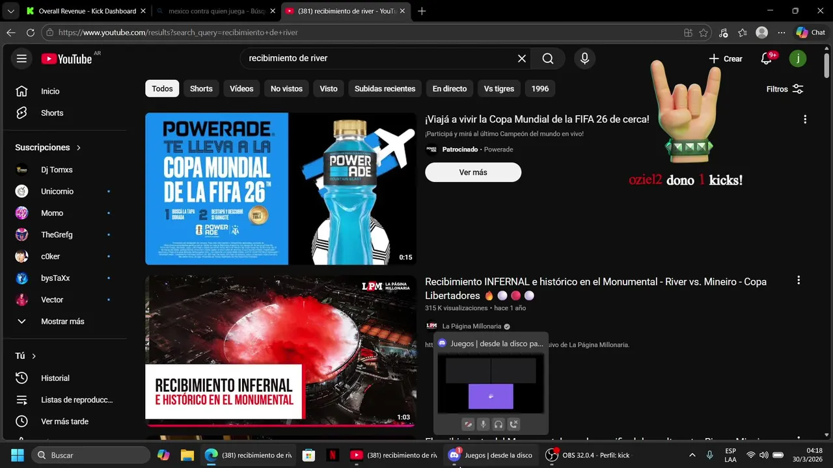Play the Recibimiento Infernal video thumbnail
The width and height of the screenshot is (833, 468).
click(x=280, y=351)
